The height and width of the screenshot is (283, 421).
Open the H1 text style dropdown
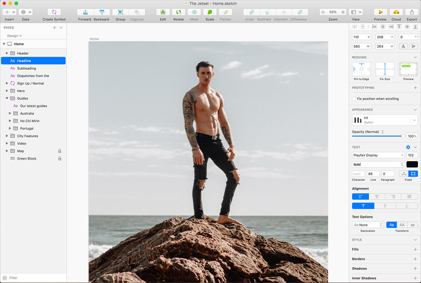point(385,120)
